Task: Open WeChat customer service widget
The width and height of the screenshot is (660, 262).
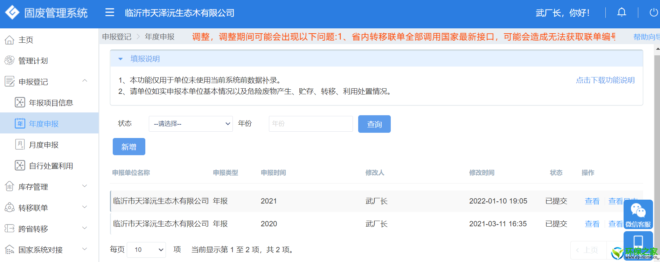Action: point(638,214)
